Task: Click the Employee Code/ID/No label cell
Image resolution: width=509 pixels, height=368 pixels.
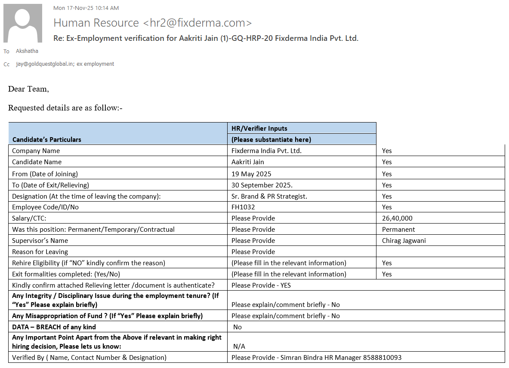Action: tap(118, 207)
